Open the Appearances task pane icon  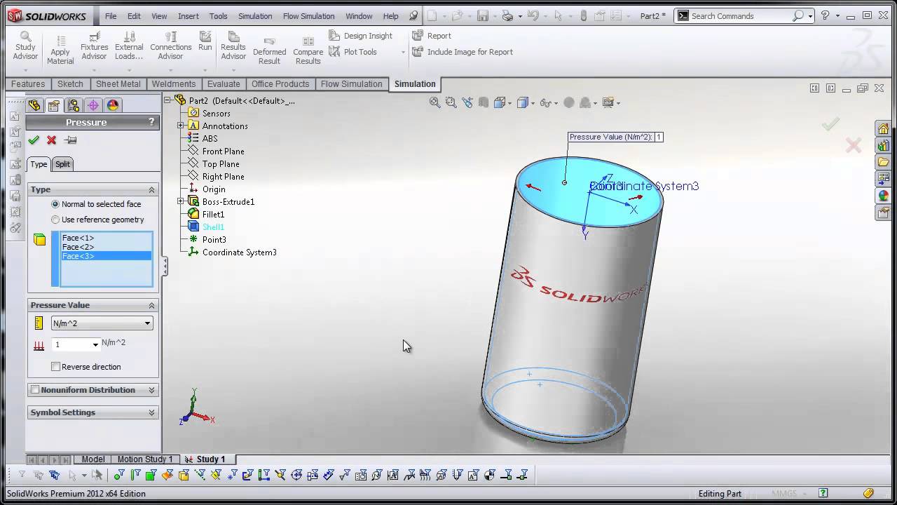[x=883, y=196]
